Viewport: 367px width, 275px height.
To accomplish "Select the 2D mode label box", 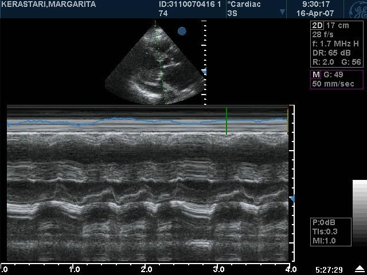I will 317,25.
